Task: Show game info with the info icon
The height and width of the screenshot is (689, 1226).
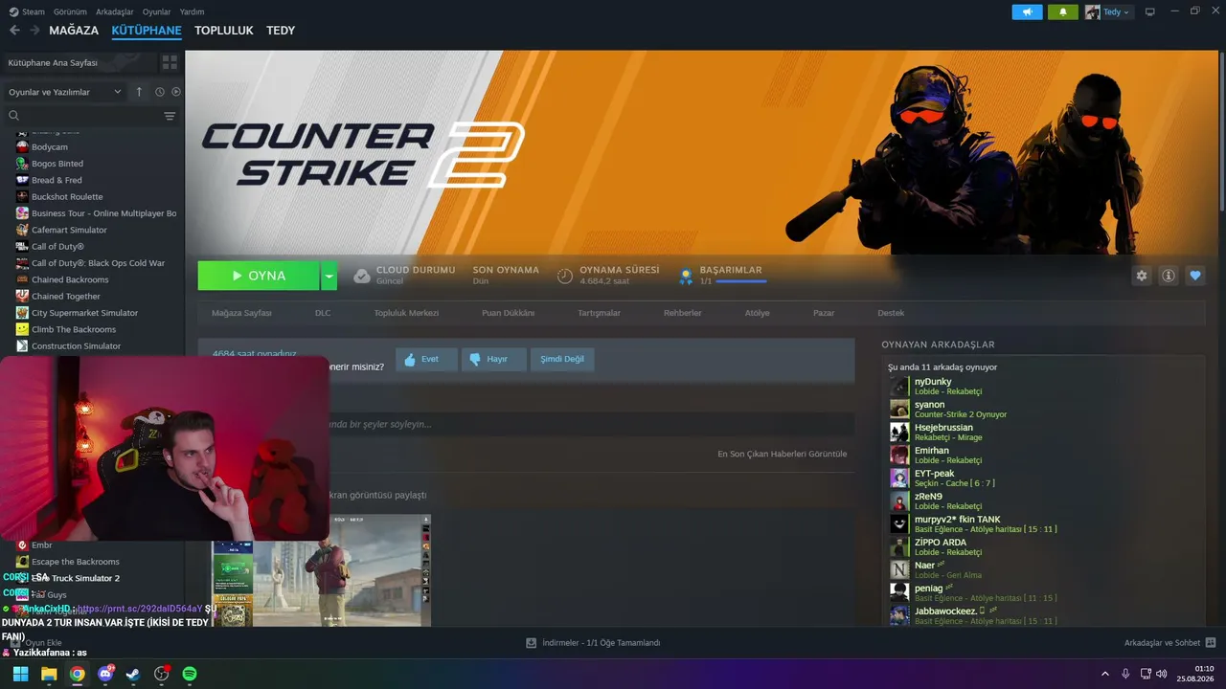Action: pos(1169,276)
